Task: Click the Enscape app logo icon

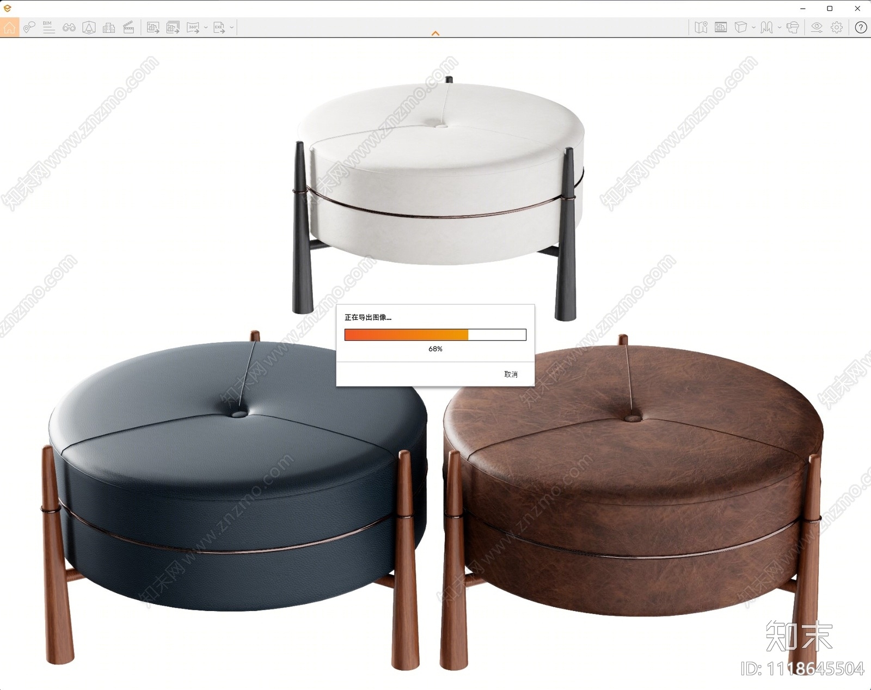Action: point(7,8)
